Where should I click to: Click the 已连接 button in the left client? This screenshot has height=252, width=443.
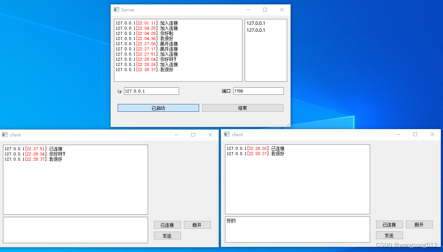tap(167, 225)
